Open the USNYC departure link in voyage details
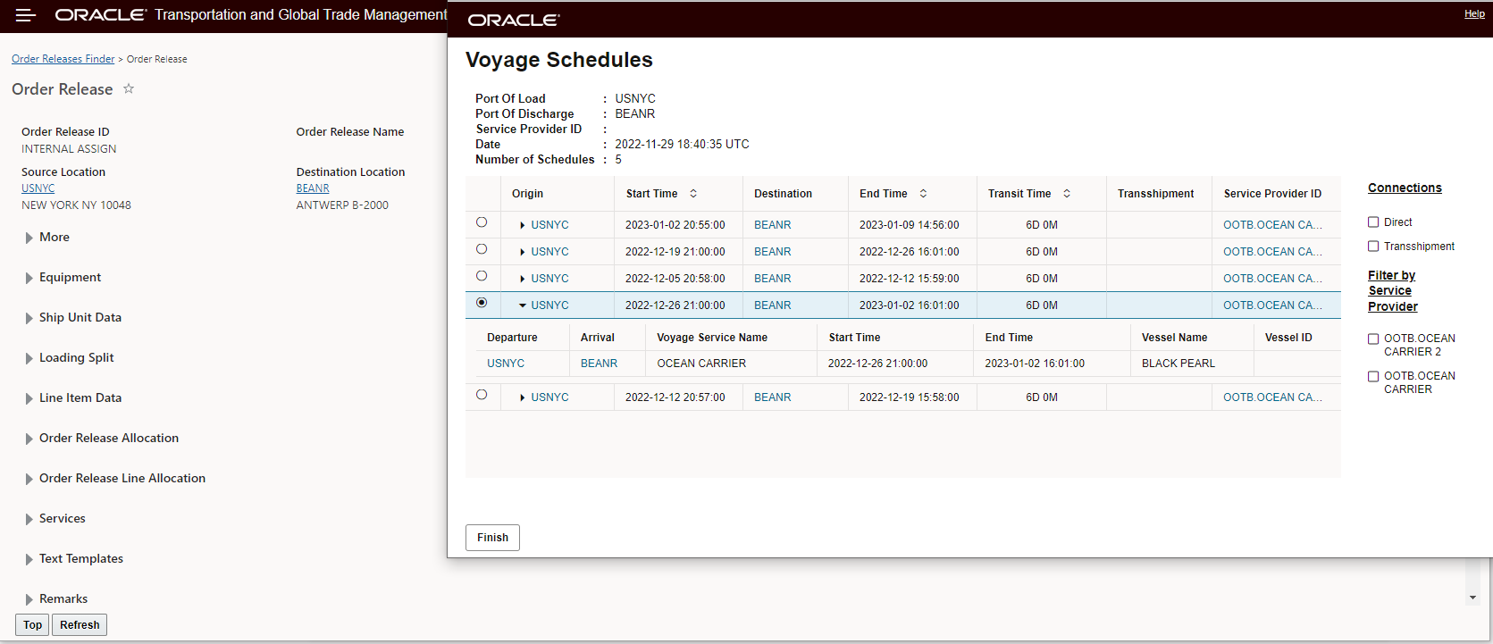Viewport: 1493px width, 644px height. 506,364
